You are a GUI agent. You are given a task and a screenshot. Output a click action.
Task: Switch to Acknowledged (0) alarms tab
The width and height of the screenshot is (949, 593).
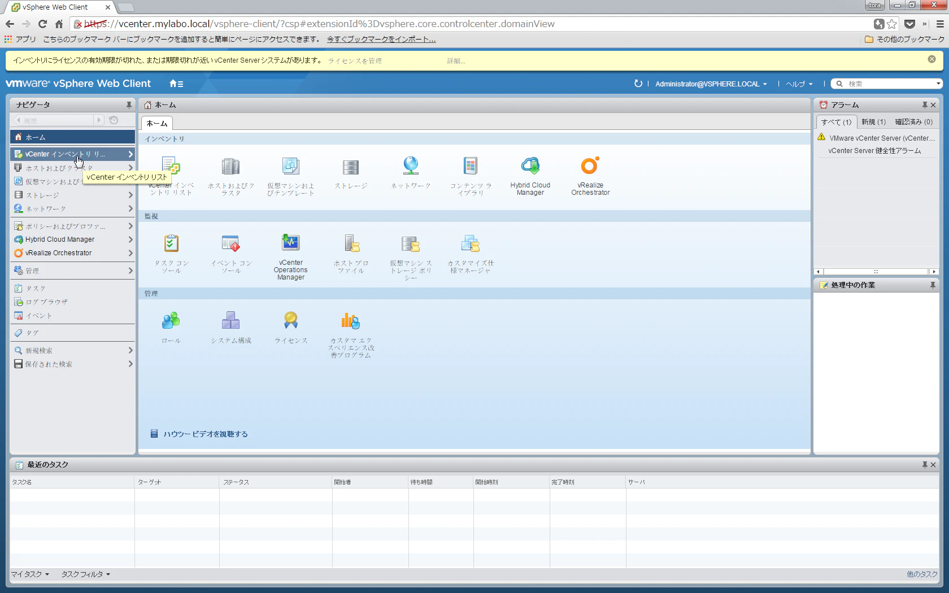click(913, 122)
